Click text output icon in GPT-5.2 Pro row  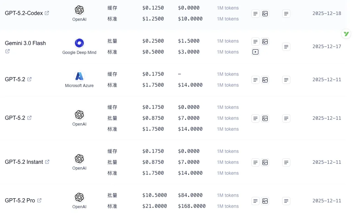pos(286,201)
